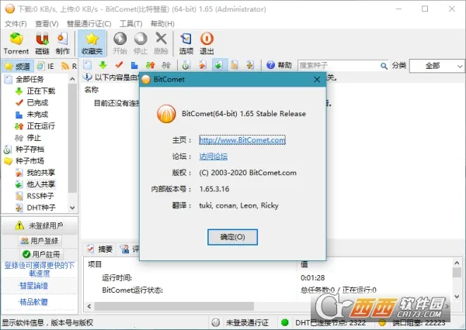The image size is (466, 330).
Task: Select the 已完成 completed tasks item
Action: (x=37, y=102)
